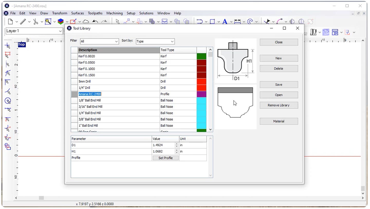Click the Scissors cut tool icon
Image resolution: width=370 pixels, height=209 pixels.
pyautogui.click(x=36, y=22)
